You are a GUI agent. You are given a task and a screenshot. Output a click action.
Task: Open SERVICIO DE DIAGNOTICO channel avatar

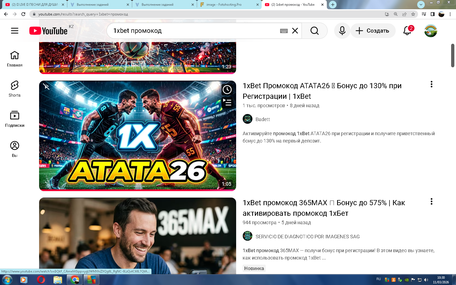[248, 236]
